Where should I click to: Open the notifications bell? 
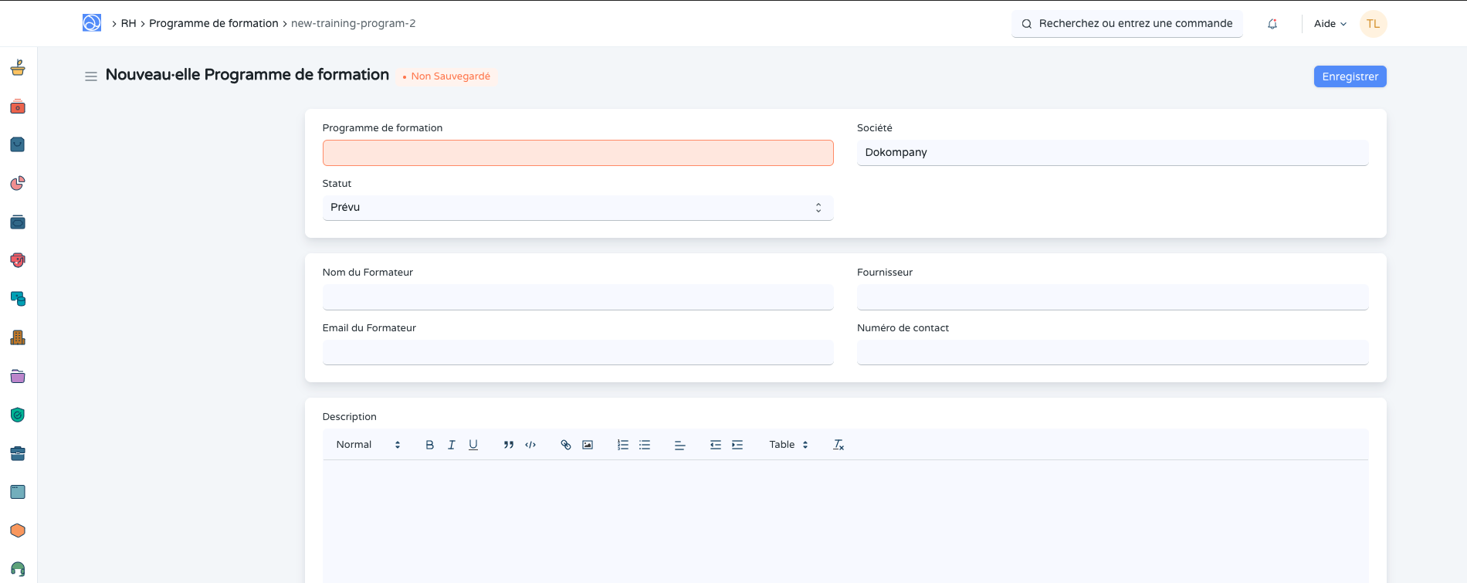point(1272,24)
